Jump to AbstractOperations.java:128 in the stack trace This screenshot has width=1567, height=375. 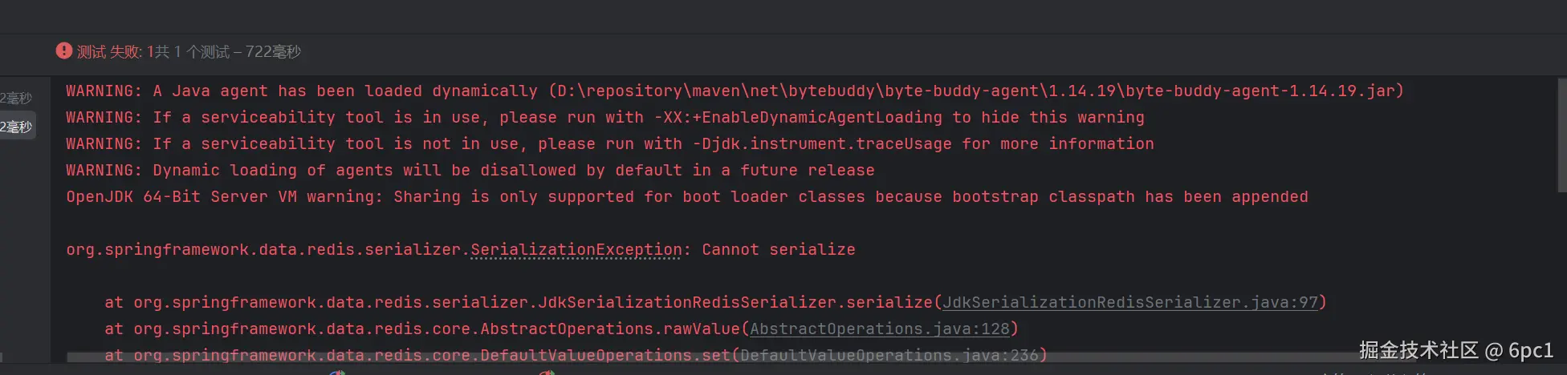tap(880, 329)
